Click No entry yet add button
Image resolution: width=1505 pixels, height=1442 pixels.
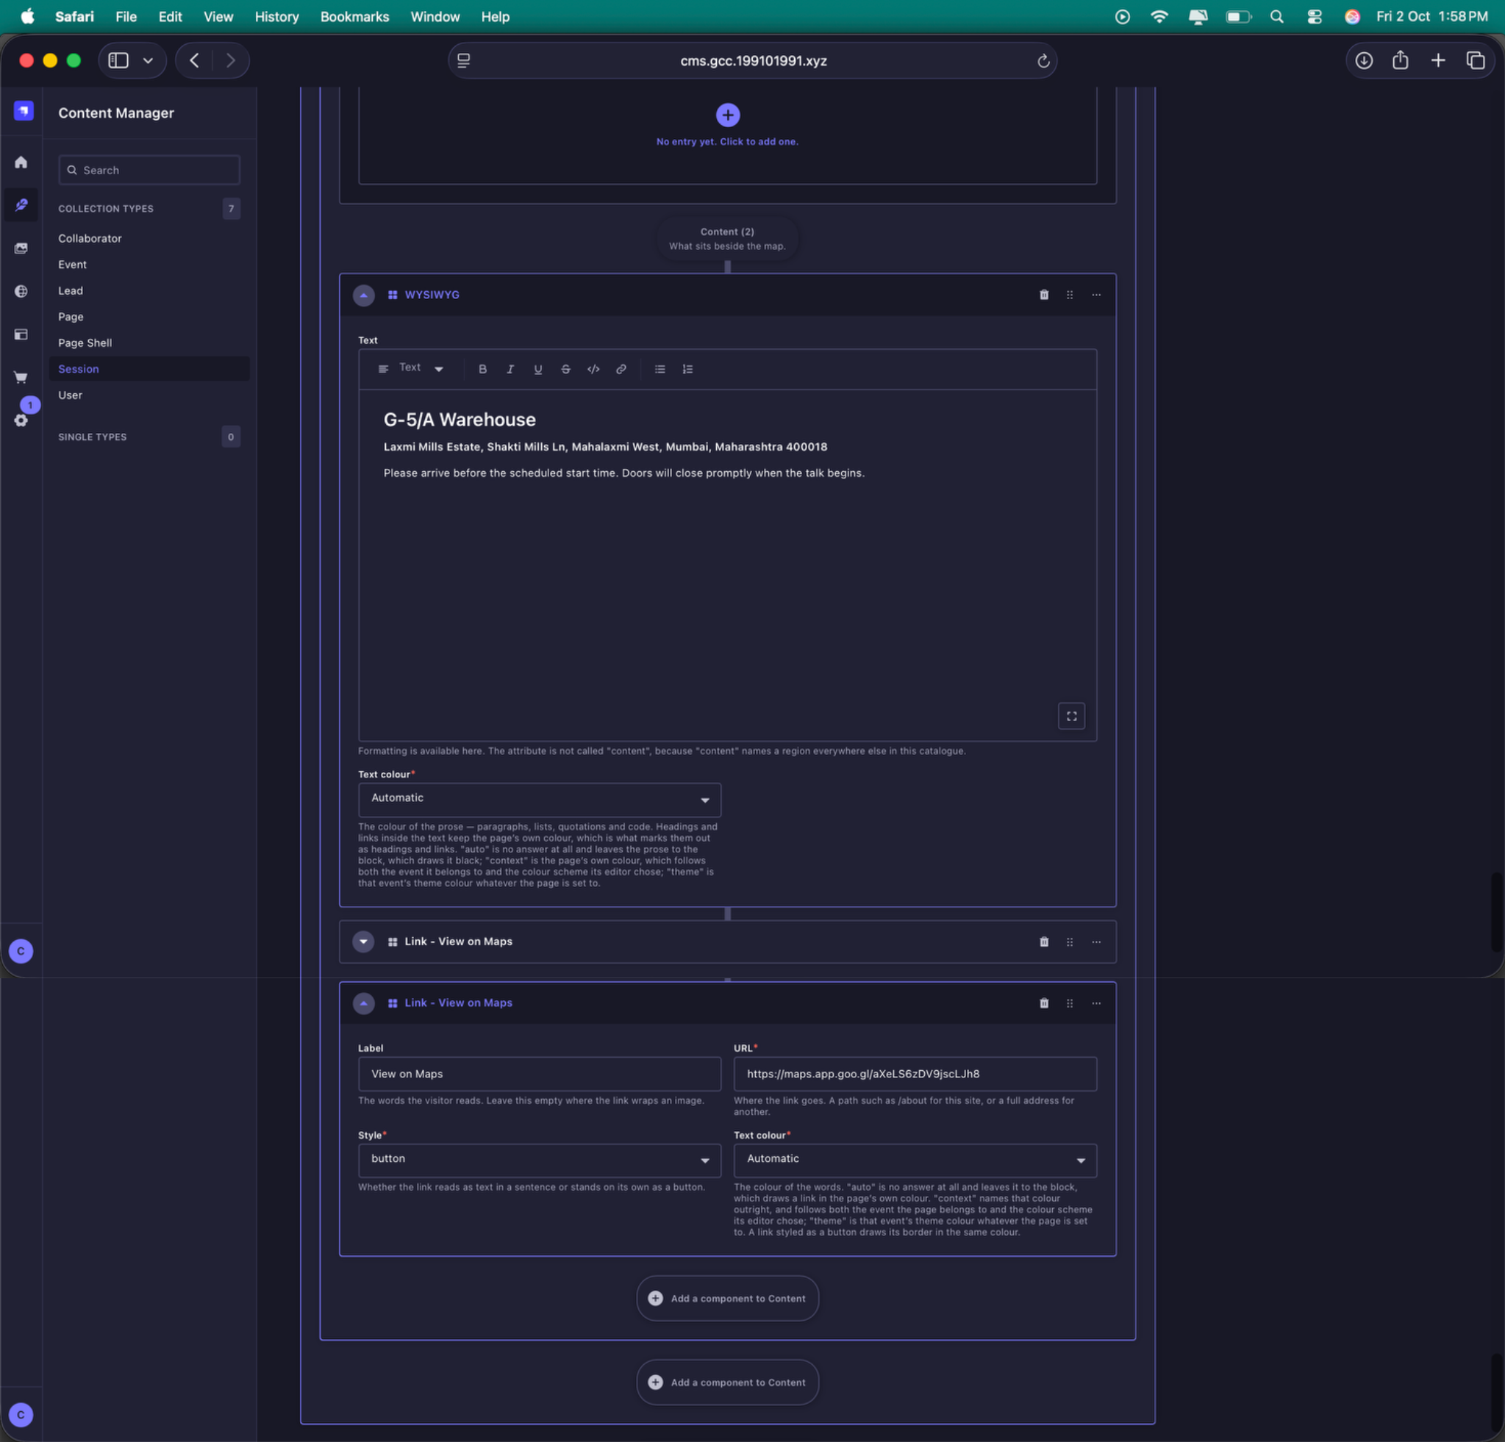[x=727, y=115]
